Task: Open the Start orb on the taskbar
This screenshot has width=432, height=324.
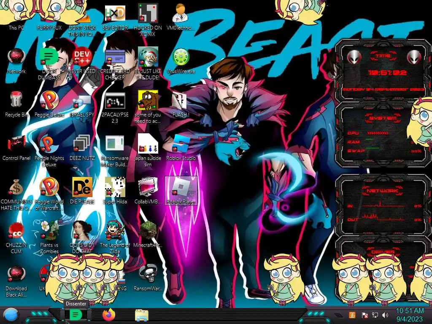Action: tap(11, 315)
